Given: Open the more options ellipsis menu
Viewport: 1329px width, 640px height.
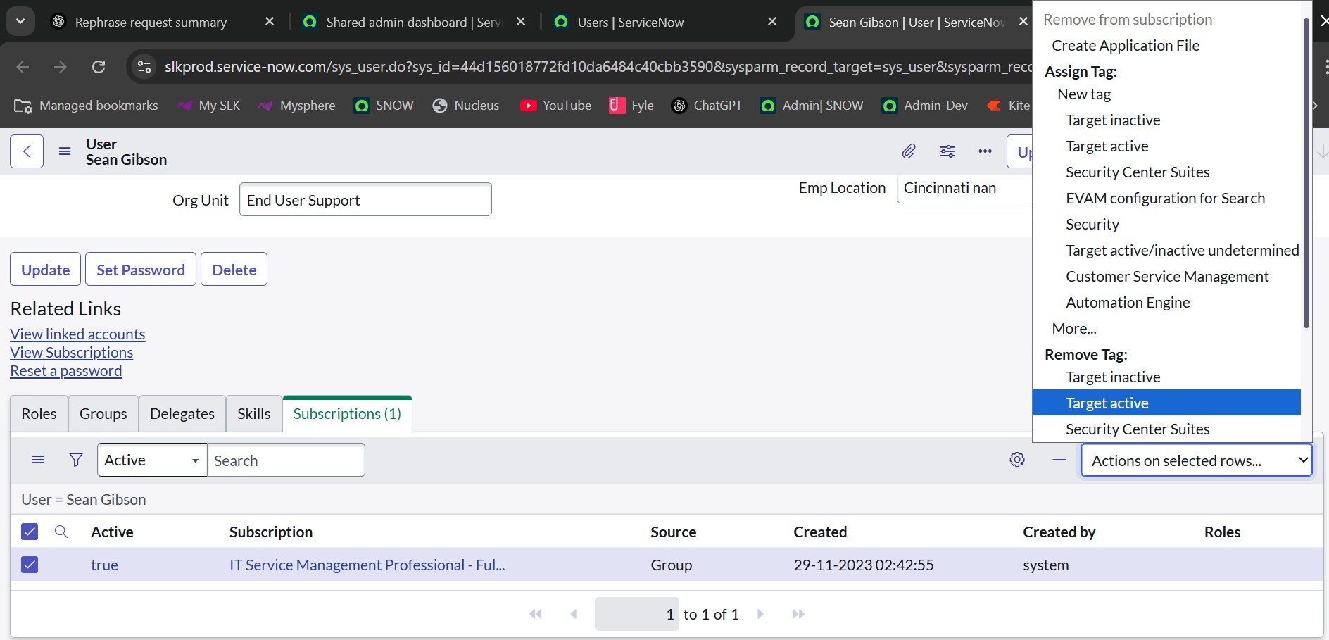Looking at the screenshot, I should (x=985, y=151).
